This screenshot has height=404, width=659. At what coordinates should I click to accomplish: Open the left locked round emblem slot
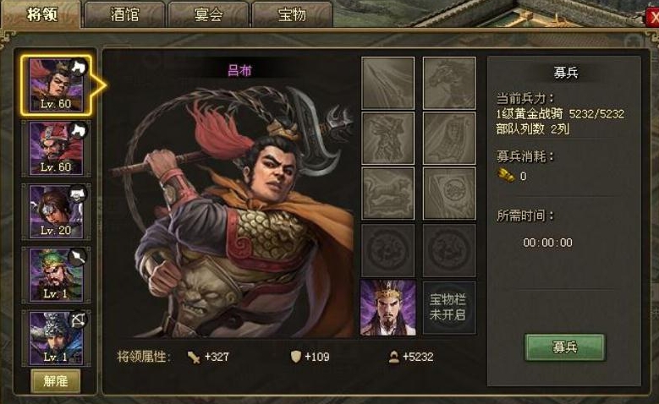(x=388, y=250)
